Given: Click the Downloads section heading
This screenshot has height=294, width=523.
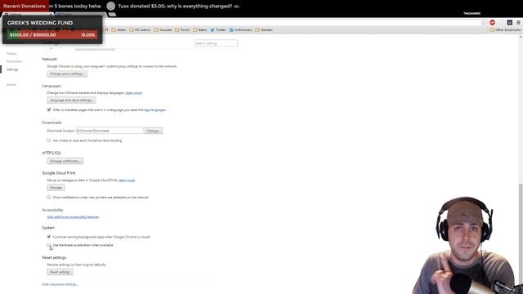Looking at the screenshot, I should point(51,122).
